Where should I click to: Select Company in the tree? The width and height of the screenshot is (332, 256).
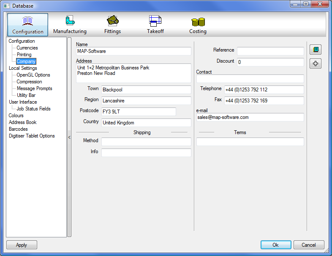(x=26, y=61)
